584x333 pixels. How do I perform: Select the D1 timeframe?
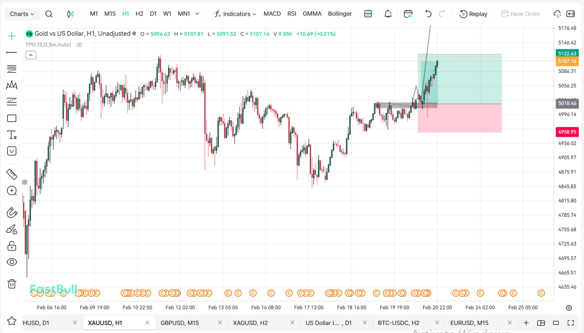153,14
